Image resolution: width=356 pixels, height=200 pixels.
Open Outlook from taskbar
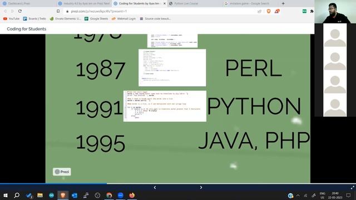[75, 195]
